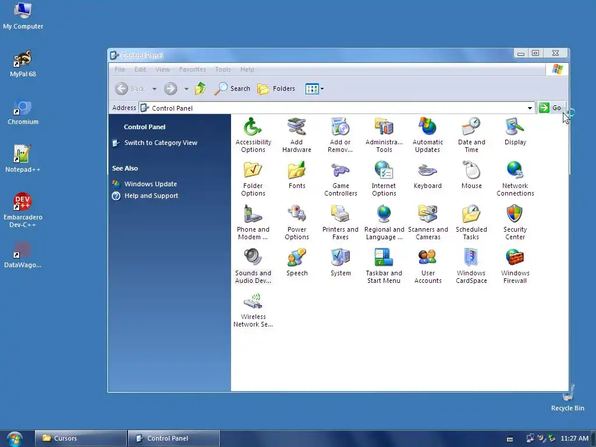Open Fonts folder icon
Viewport: 596px width, 447px height.
point(297,175)
